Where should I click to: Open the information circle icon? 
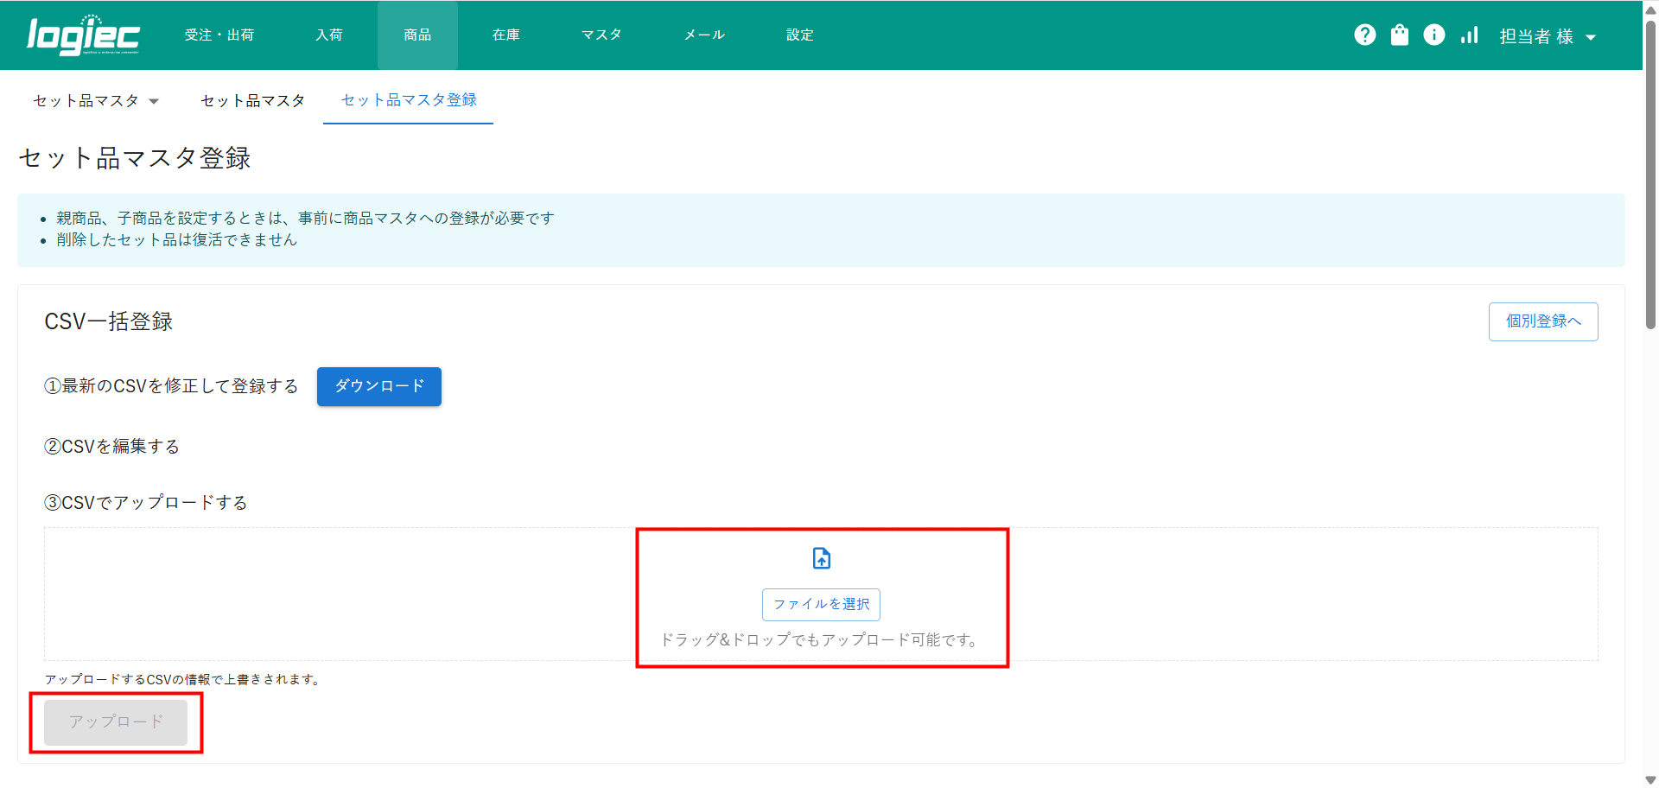[1433, 35]
